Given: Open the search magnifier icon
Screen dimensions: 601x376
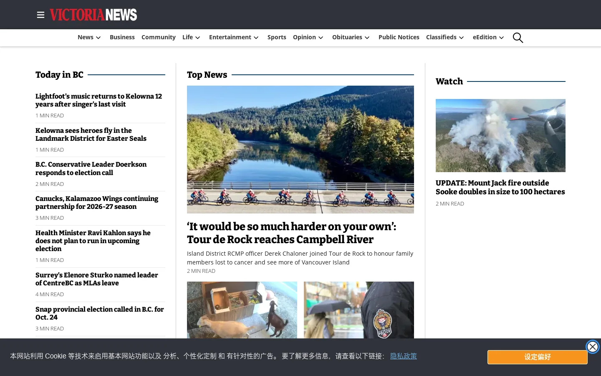Looking at the screenshot, I should (518, 38).
